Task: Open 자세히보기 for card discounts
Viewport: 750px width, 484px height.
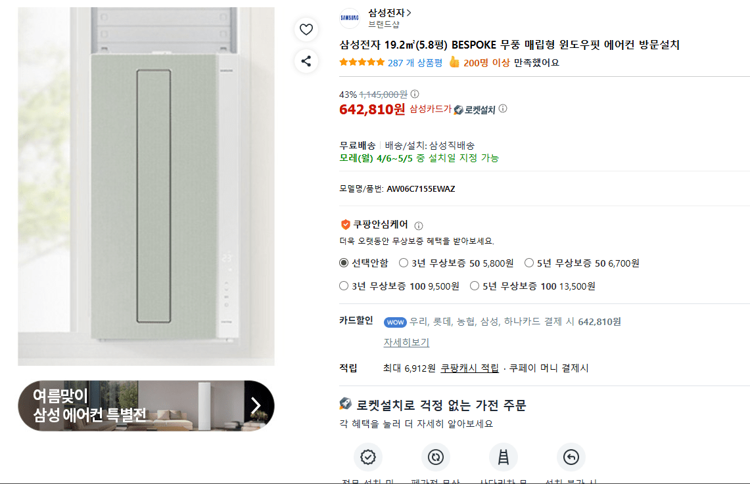Action: coord(406,343)
